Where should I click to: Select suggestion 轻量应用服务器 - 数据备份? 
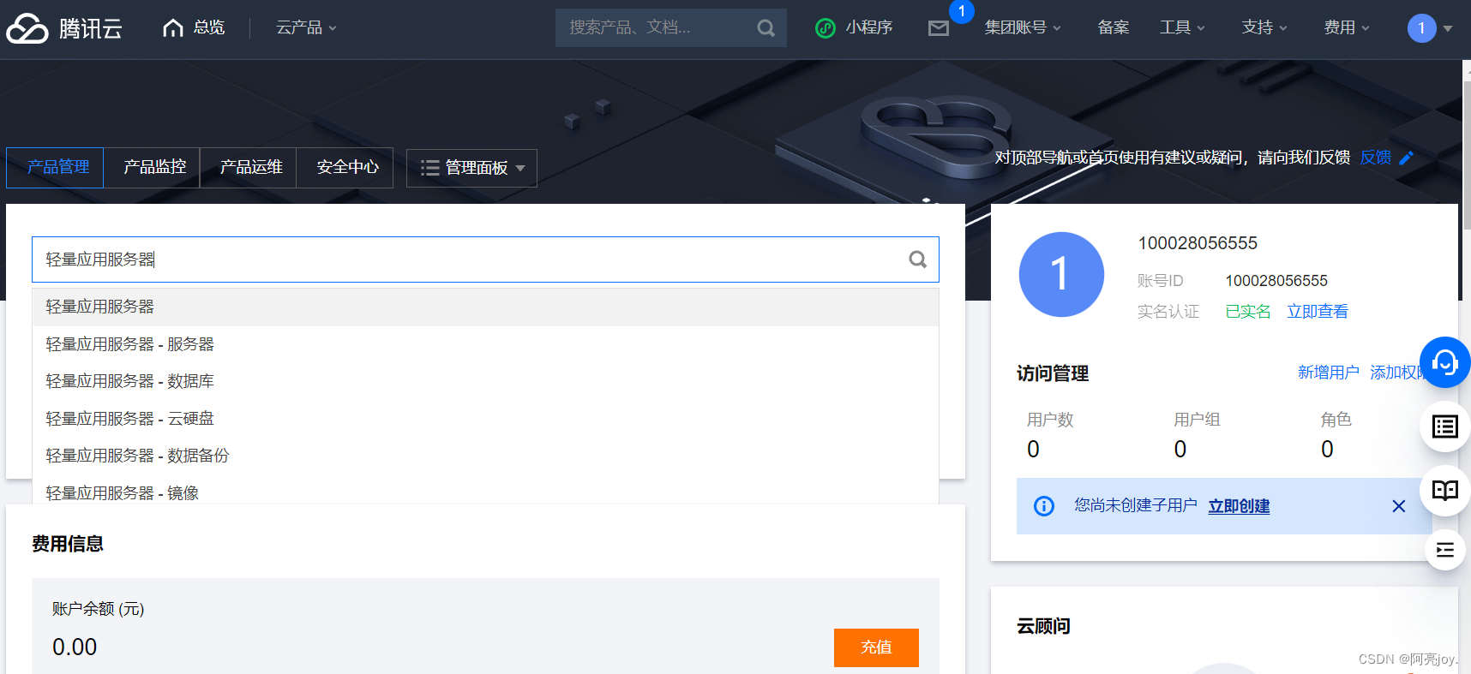coord(485,456)
